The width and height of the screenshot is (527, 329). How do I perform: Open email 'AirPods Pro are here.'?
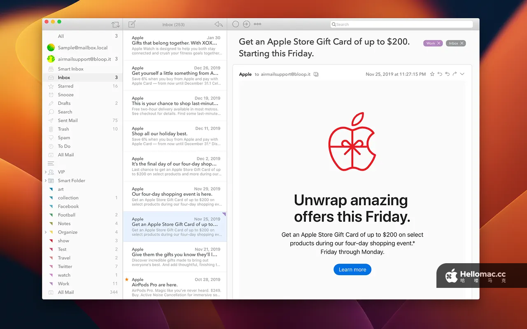(x=175, y=286)
